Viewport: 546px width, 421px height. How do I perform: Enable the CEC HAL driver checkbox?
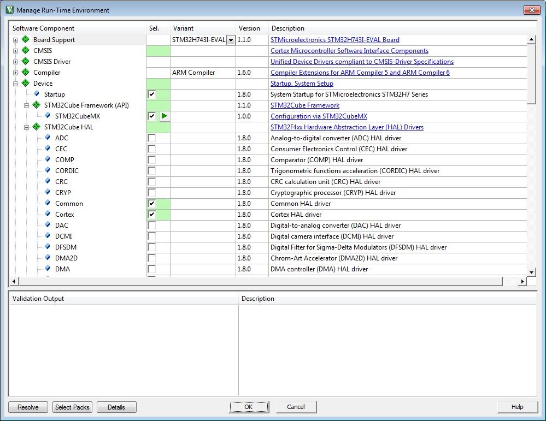tap(151, 149)
